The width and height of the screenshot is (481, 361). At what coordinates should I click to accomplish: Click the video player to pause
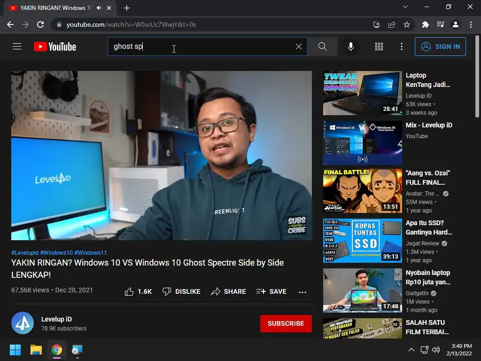[162, 155]
